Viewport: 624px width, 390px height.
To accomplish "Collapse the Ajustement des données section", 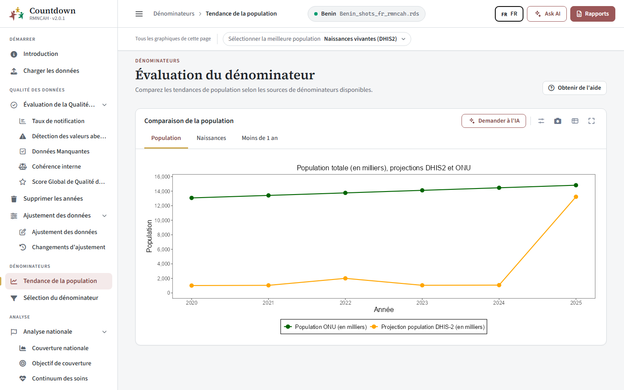I will [x=104, y=216].
